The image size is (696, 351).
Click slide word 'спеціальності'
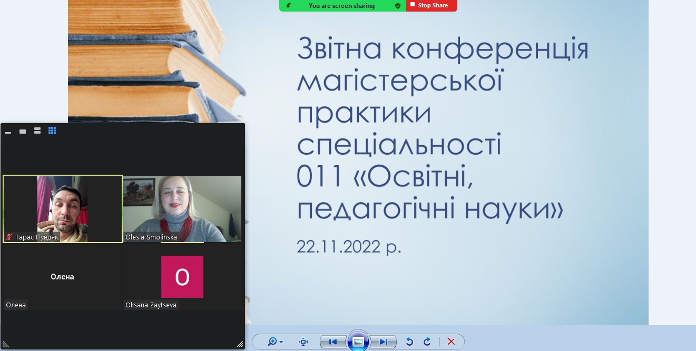tap(399, 146)
